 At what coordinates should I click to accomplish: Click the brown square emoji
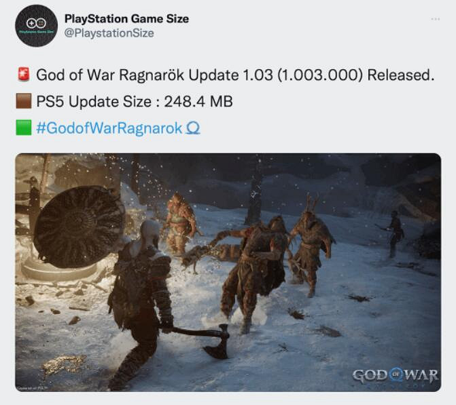pyautogui.click(x=24, y=101)
